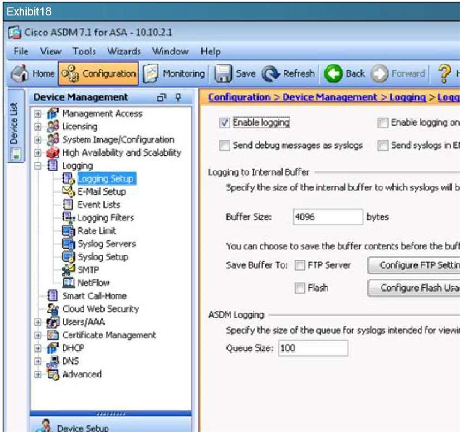Open the Tools menu

click(84, 52)
